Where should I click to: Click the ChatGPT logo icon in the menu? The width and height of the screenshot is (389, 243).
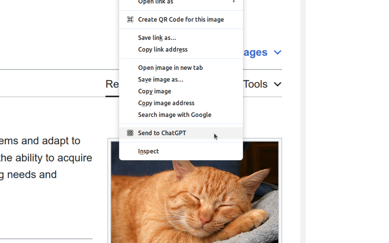tap(130, 133)
